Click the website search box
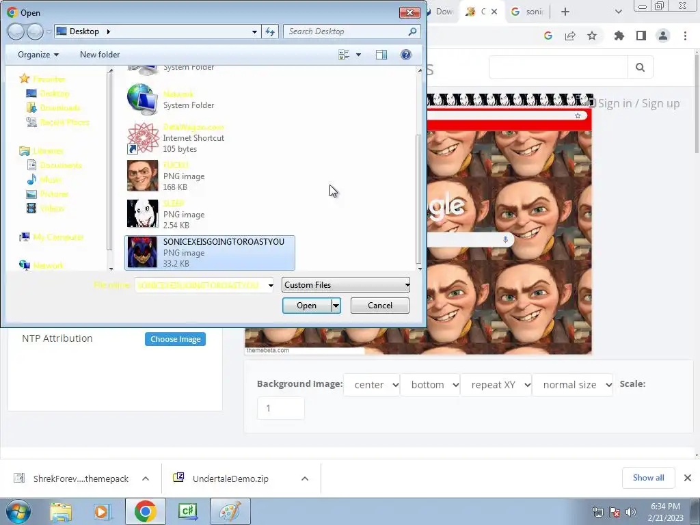The image size is (700, 525). coord(558,68)
